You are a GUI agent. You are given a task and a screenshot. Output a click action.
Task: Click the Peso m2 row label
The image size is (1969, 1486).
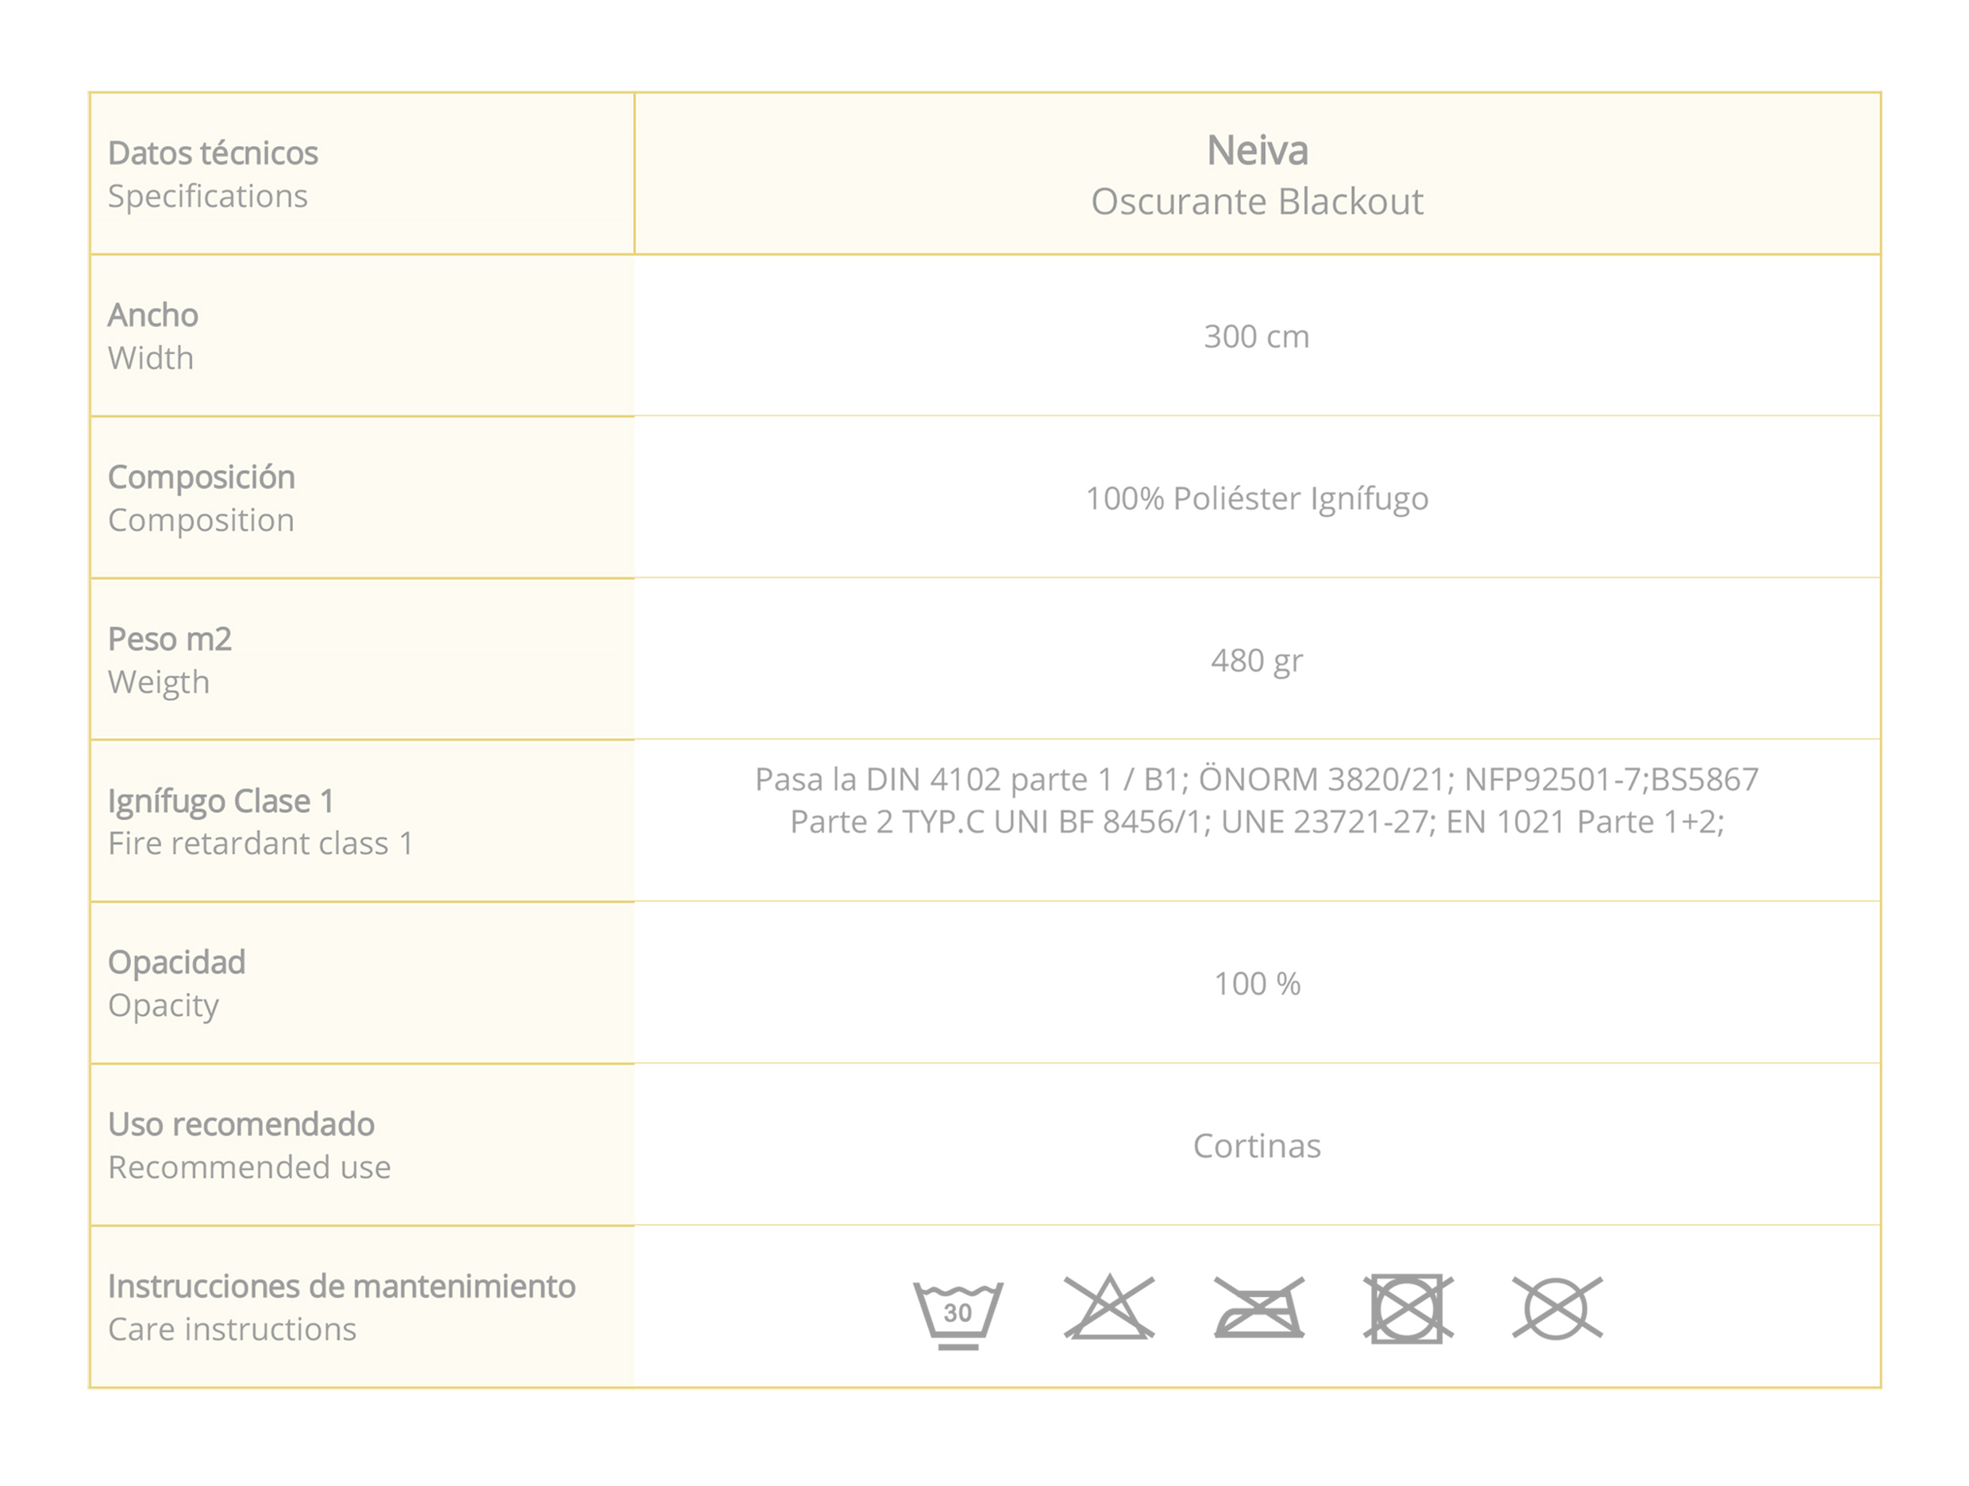(169, 640)
